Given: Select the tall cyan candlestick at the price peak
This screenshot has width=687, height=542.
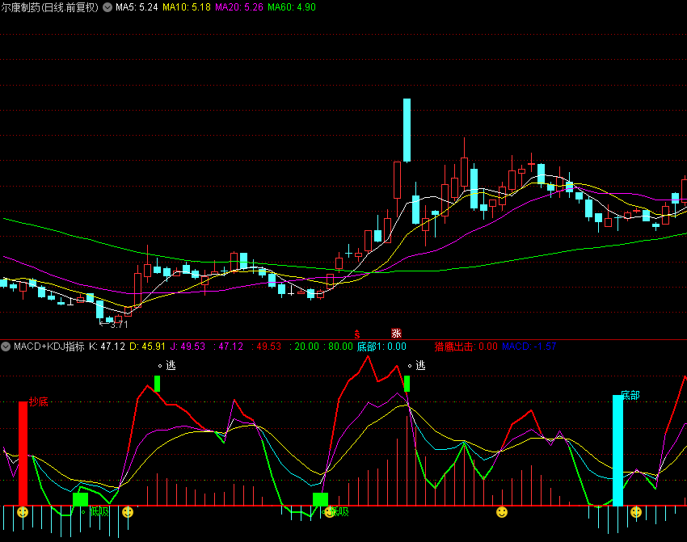Looking at the screenshot, I should 407,130.
